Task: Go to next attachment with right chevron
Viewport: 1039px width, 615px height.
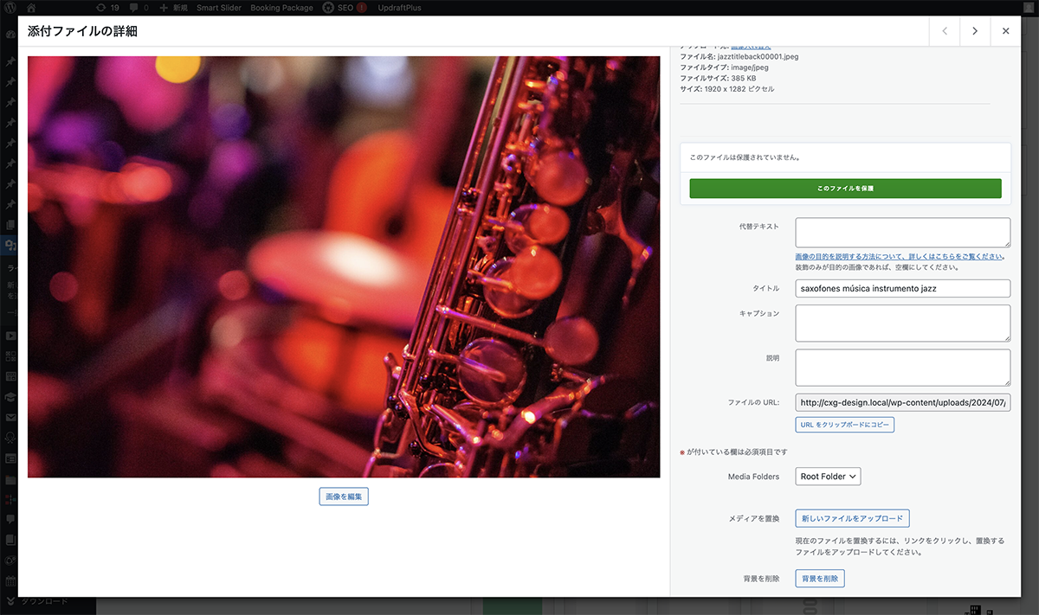Action: (x=975, y=31)
